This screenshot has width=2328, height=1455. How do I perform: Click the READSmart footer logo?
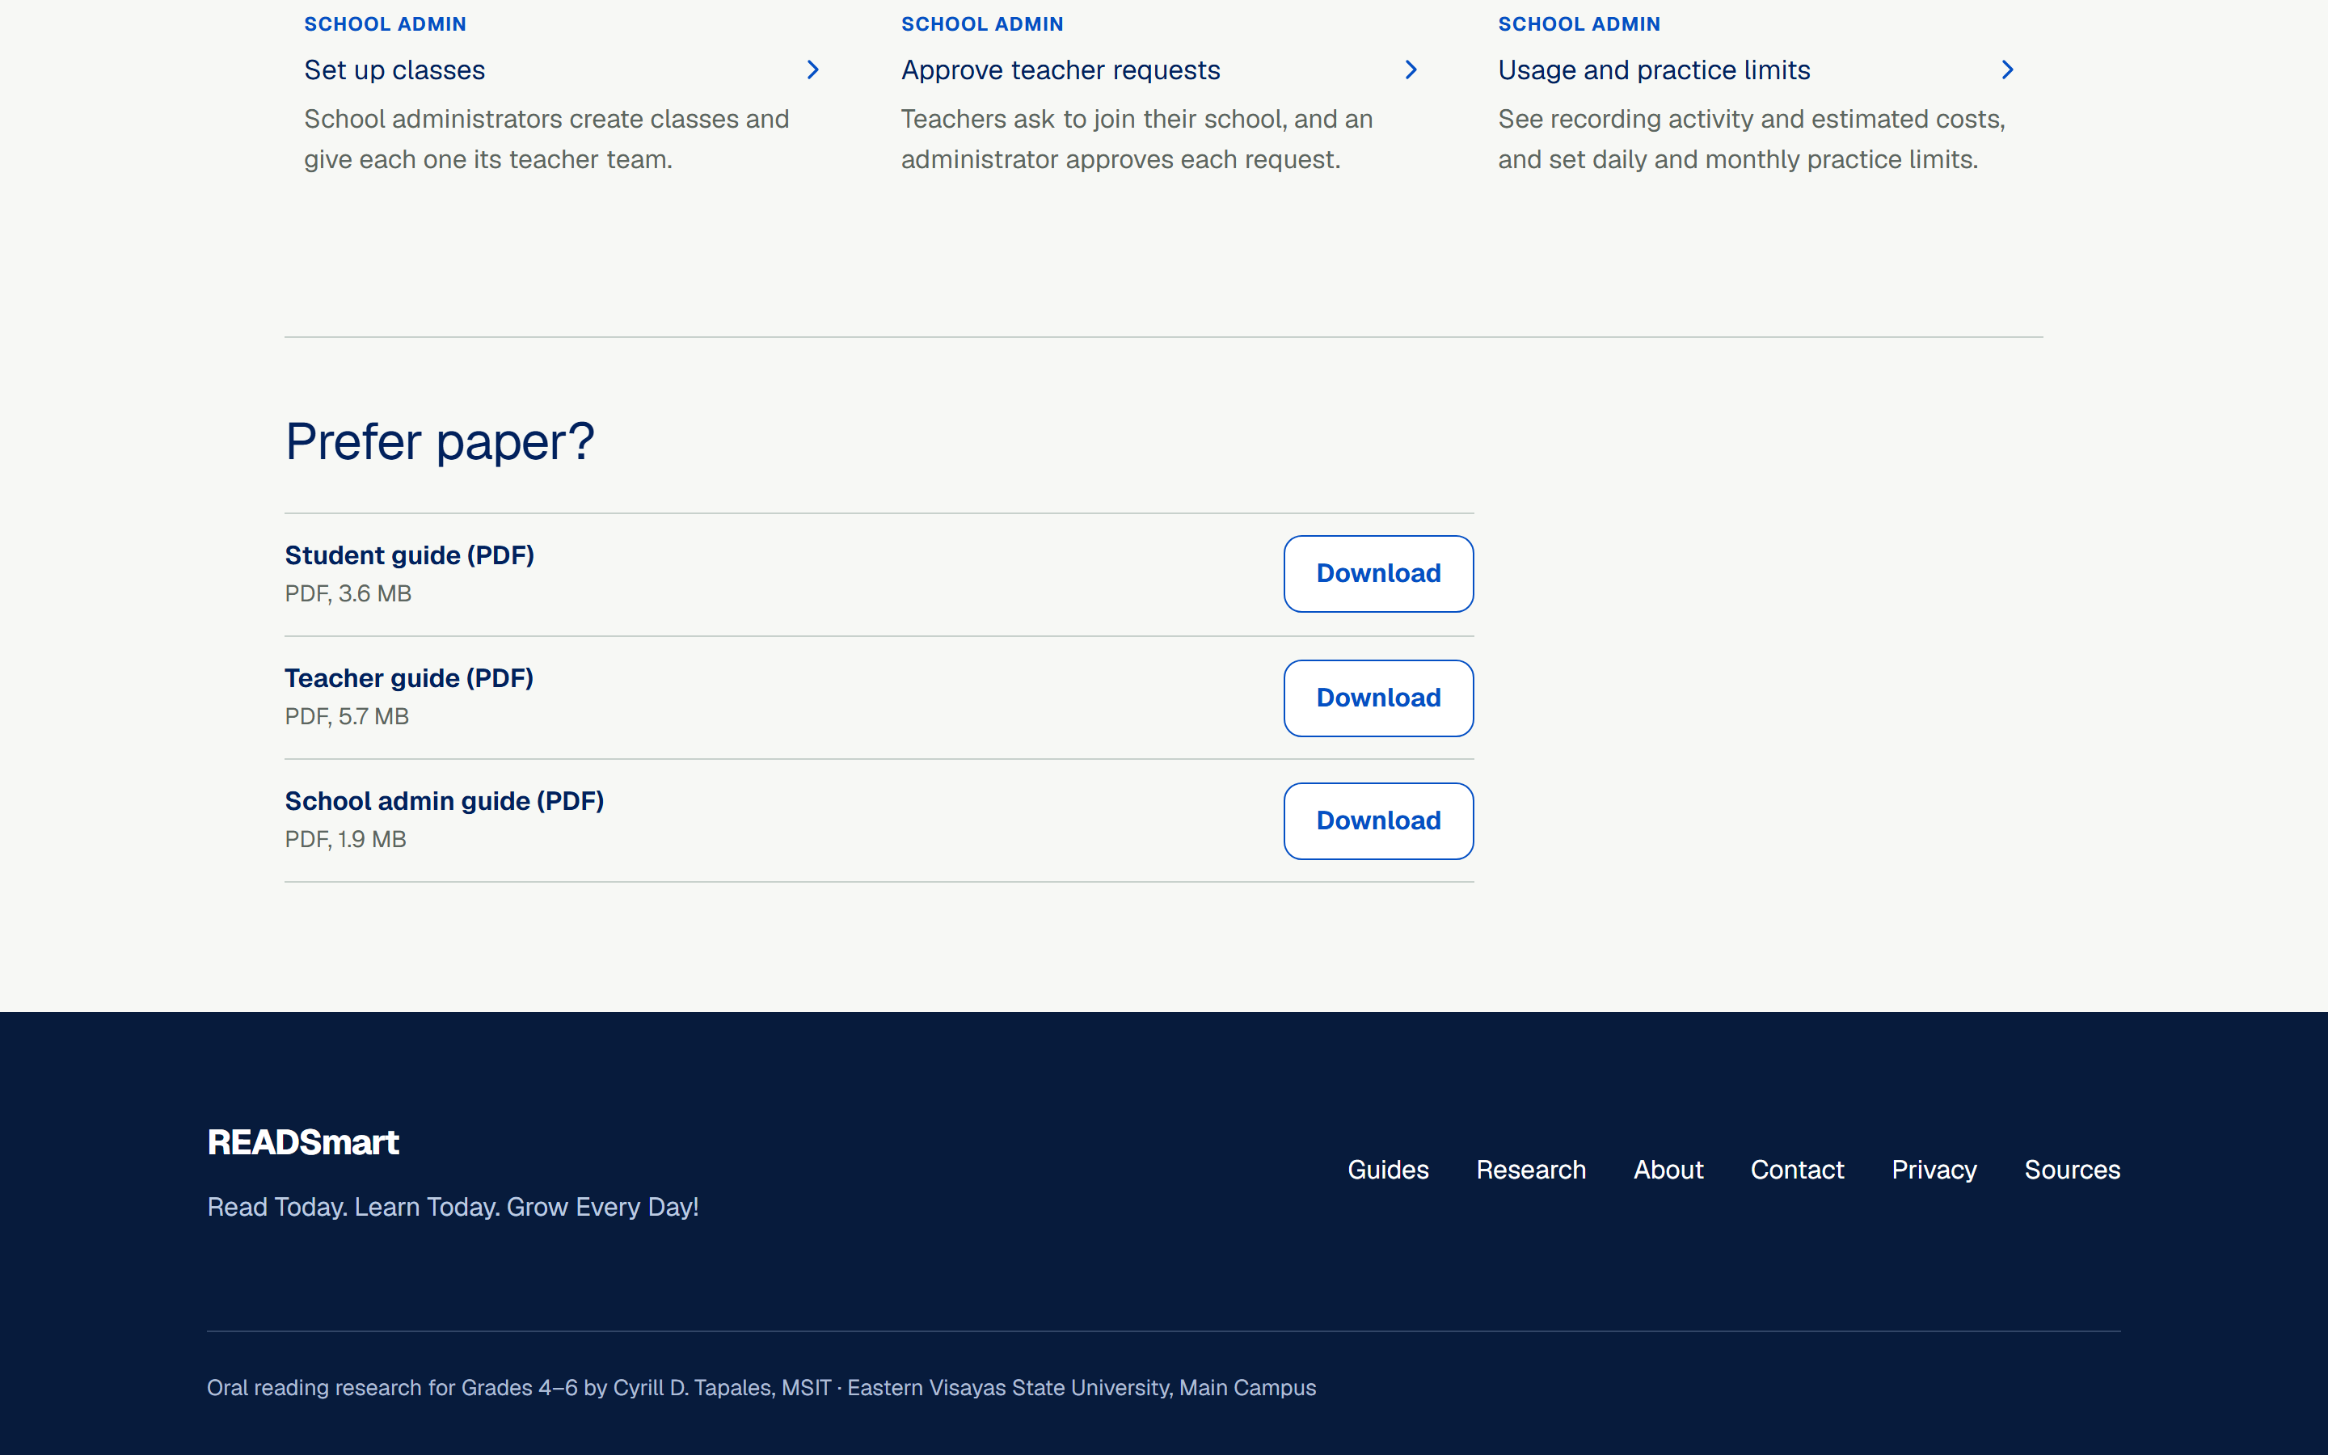click(303, 1142)
